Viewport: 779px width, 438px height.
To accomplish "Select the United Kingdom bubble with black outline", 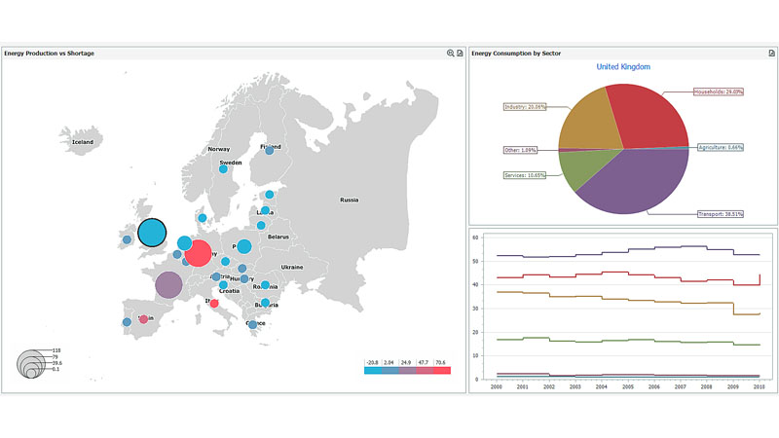I will coord(152,233).
